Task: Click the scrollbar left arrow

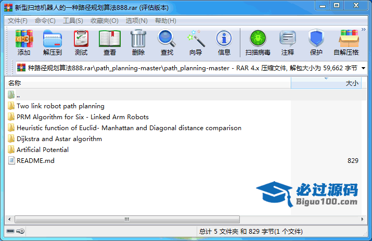Action: click(9, 219)
